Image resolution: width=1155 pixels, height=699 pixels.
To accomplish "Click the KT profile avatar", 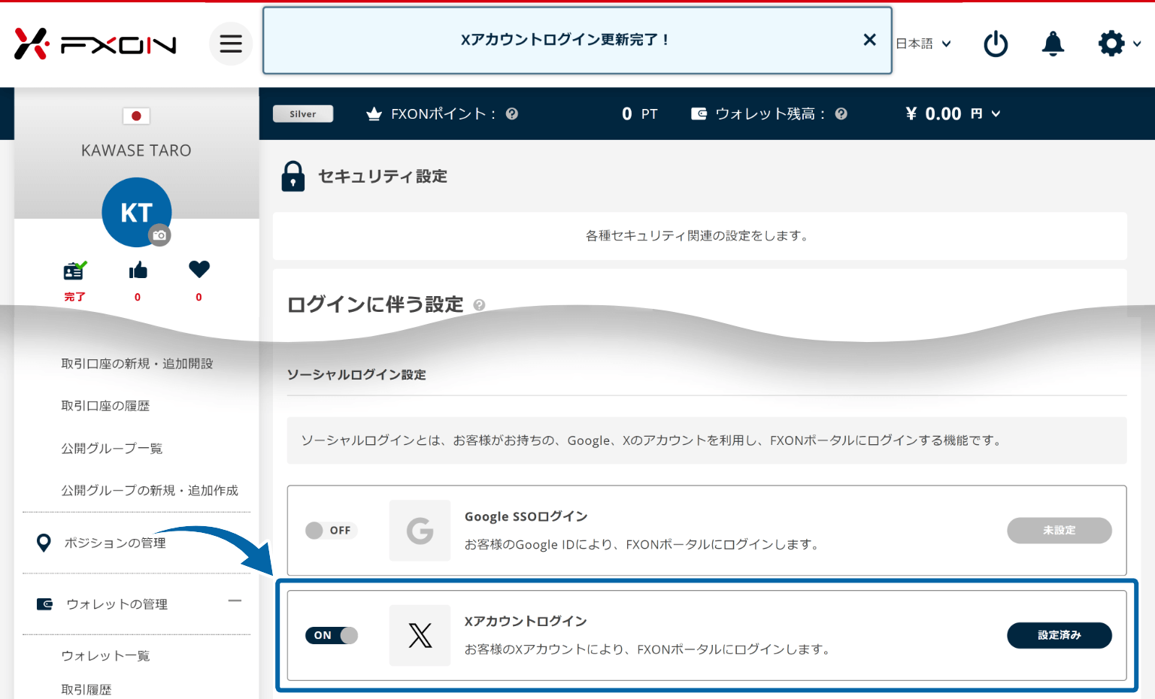I will 136,212.
